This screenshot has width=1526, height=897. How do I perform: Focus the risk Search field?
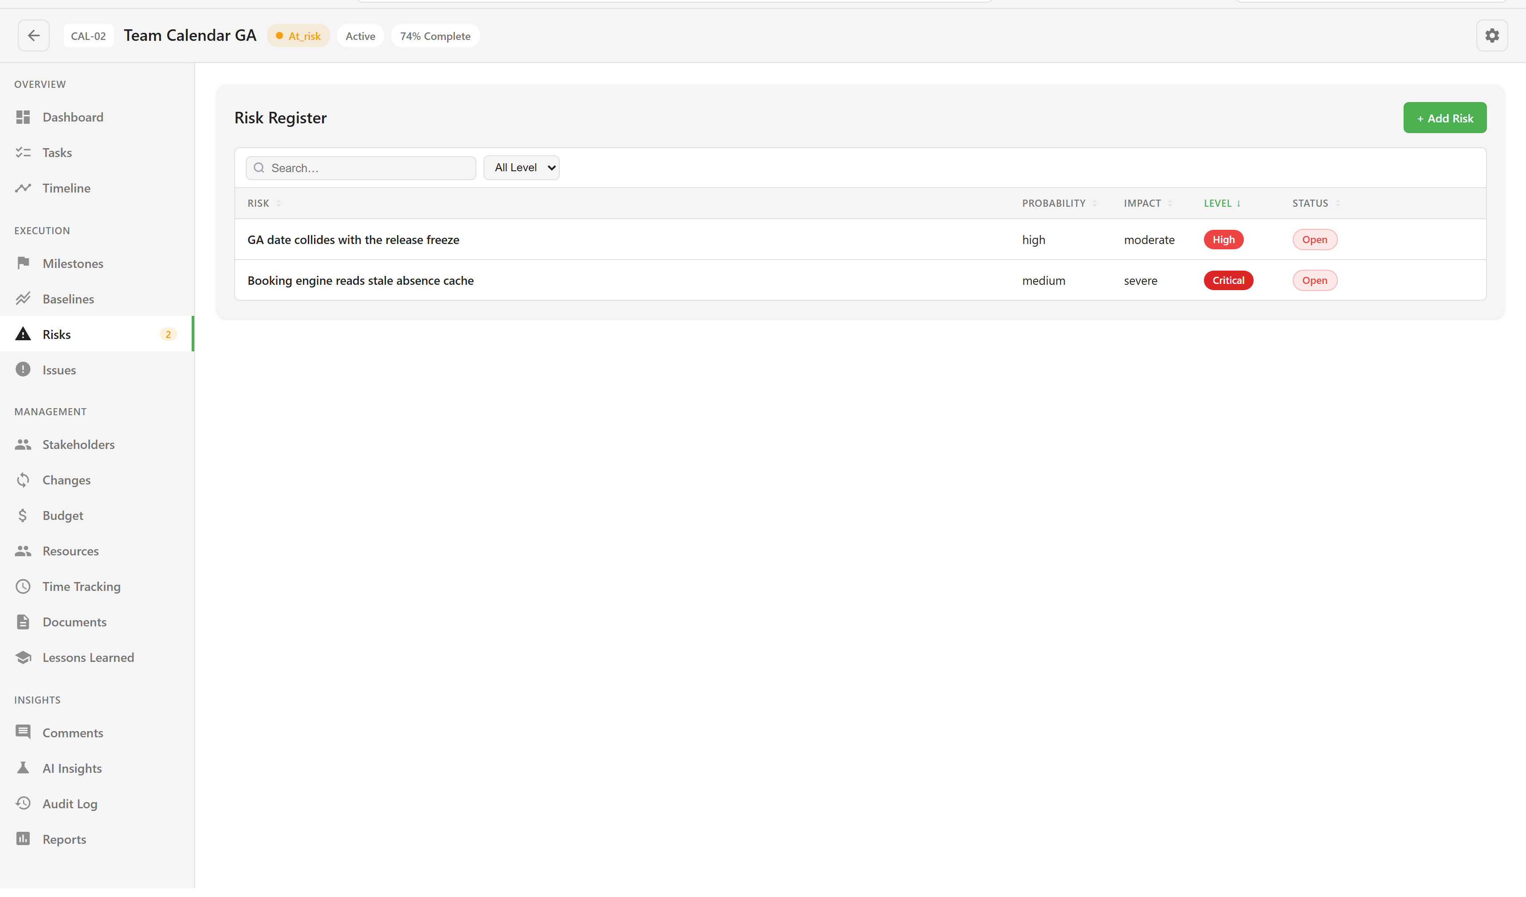(x=361, y=169)
